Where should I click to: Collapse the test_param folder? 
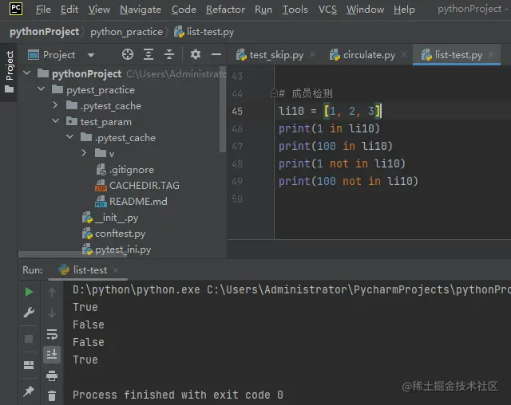point(55,121)
